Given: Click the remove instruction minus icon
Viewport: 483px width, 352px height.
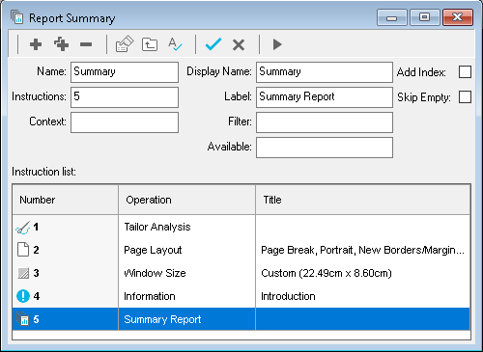Looking at the screenshot, I should coord(86,44).
